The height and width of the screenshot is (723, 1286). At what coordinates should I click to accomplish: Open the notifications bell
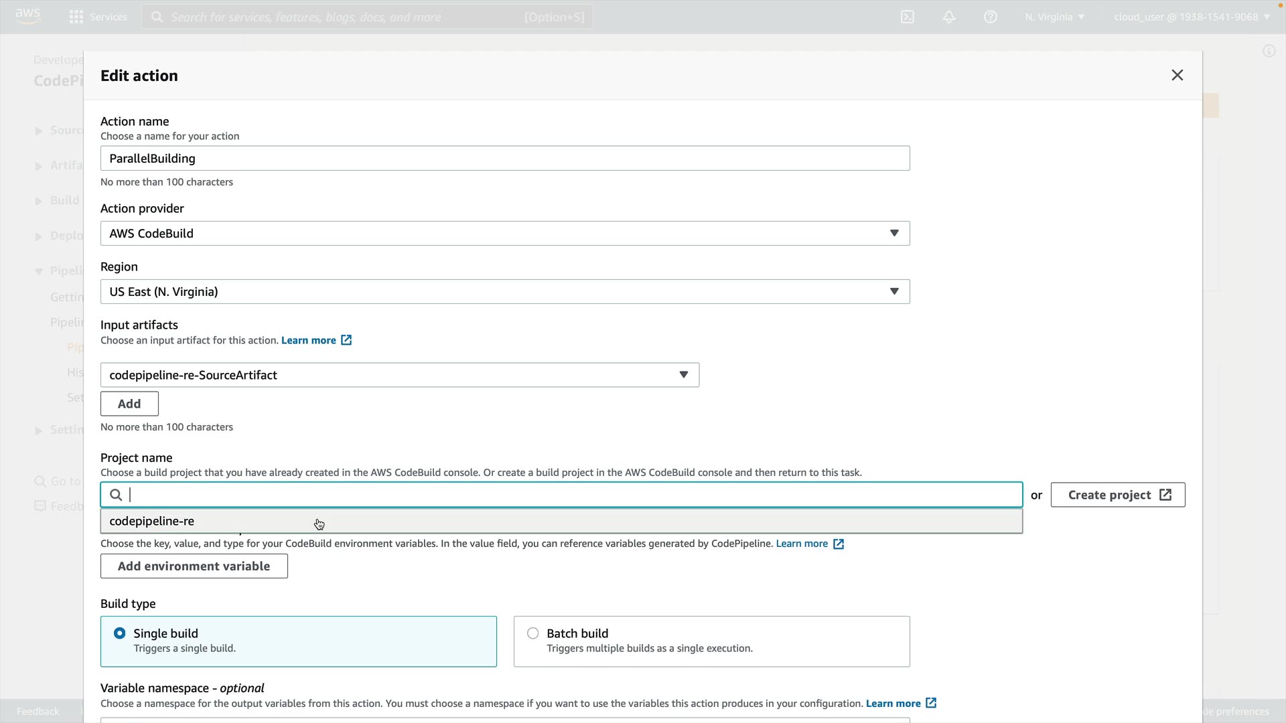tap(949, 17)
